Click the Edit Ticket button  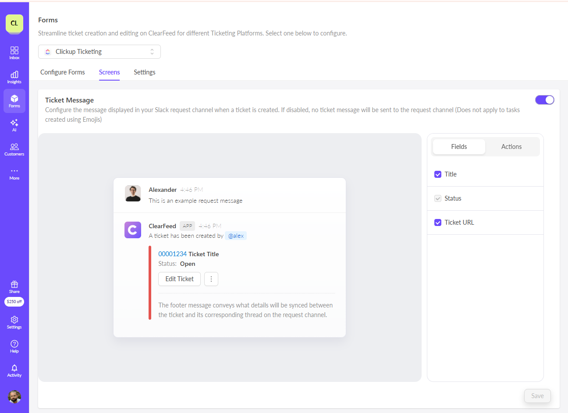(x=179, y=279)
